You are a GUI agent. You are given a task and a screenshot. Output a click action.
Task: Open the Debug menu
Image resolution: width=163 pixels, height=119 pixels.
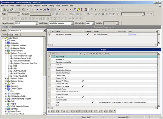pyautogui.click(x=52, y=5)
